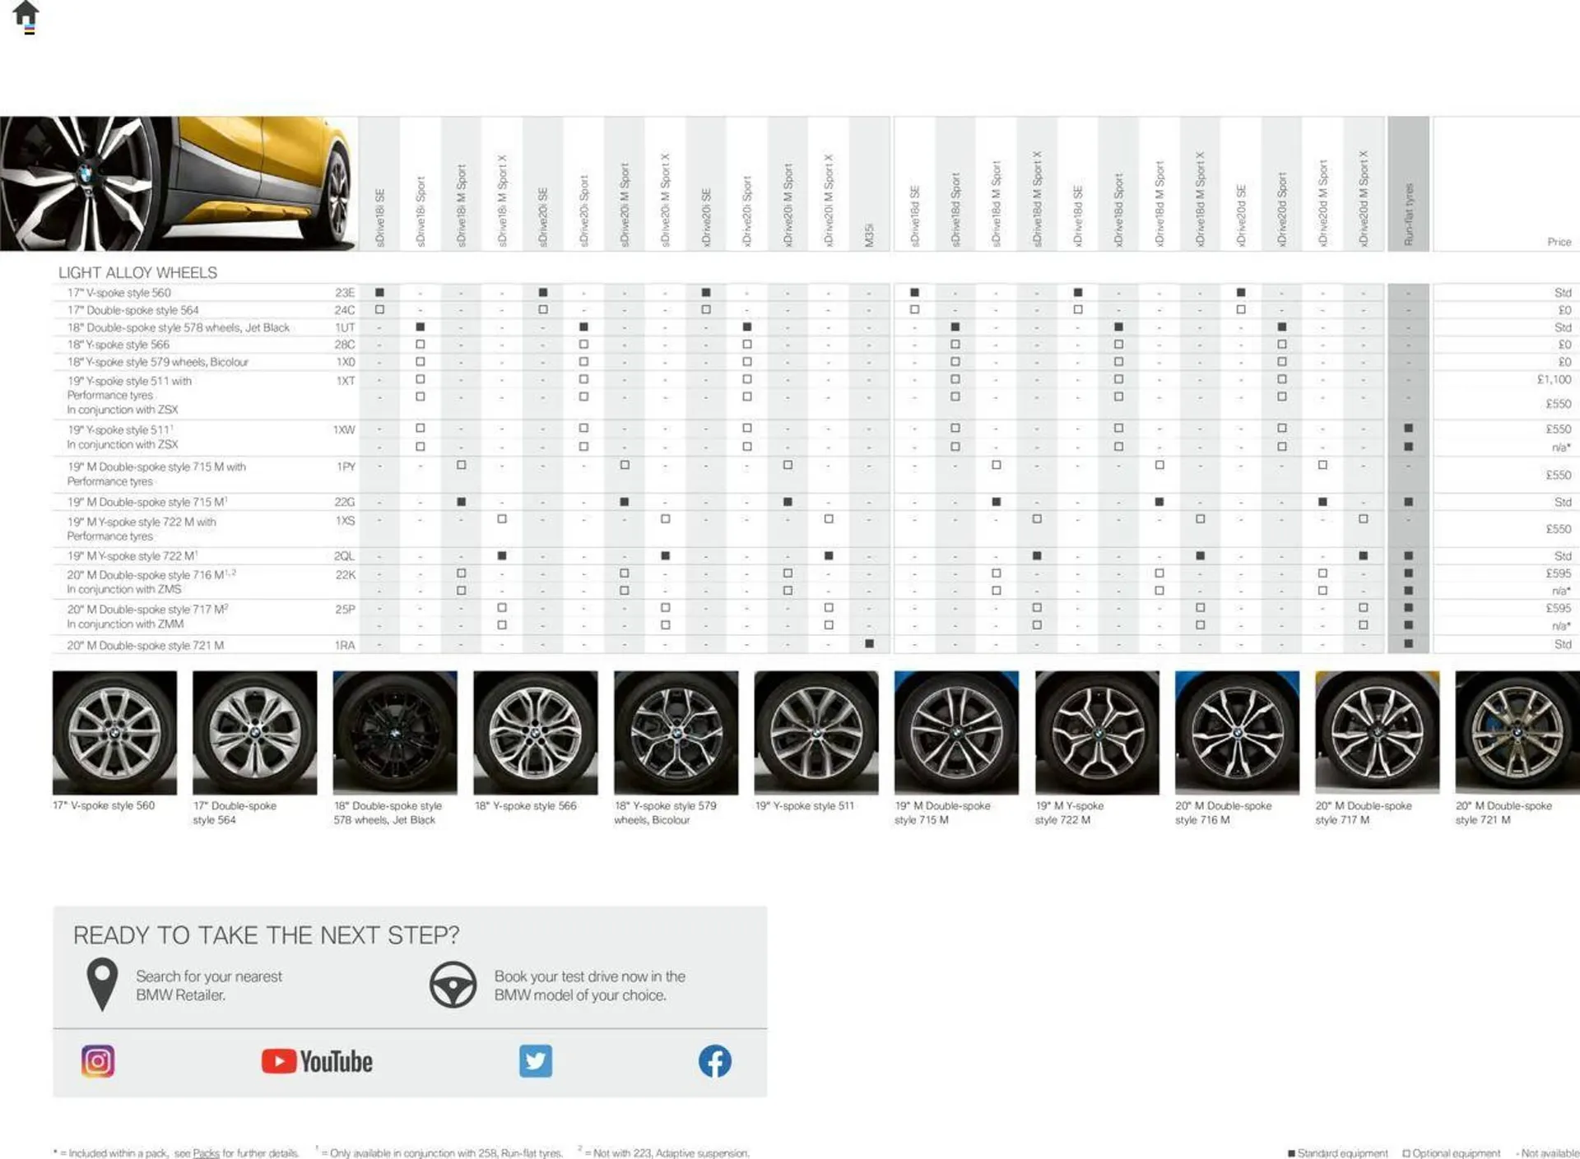Click the YouTube icon
Screen dimensions: 1580x1159
pyautogui.click(x=317, y=1061)
